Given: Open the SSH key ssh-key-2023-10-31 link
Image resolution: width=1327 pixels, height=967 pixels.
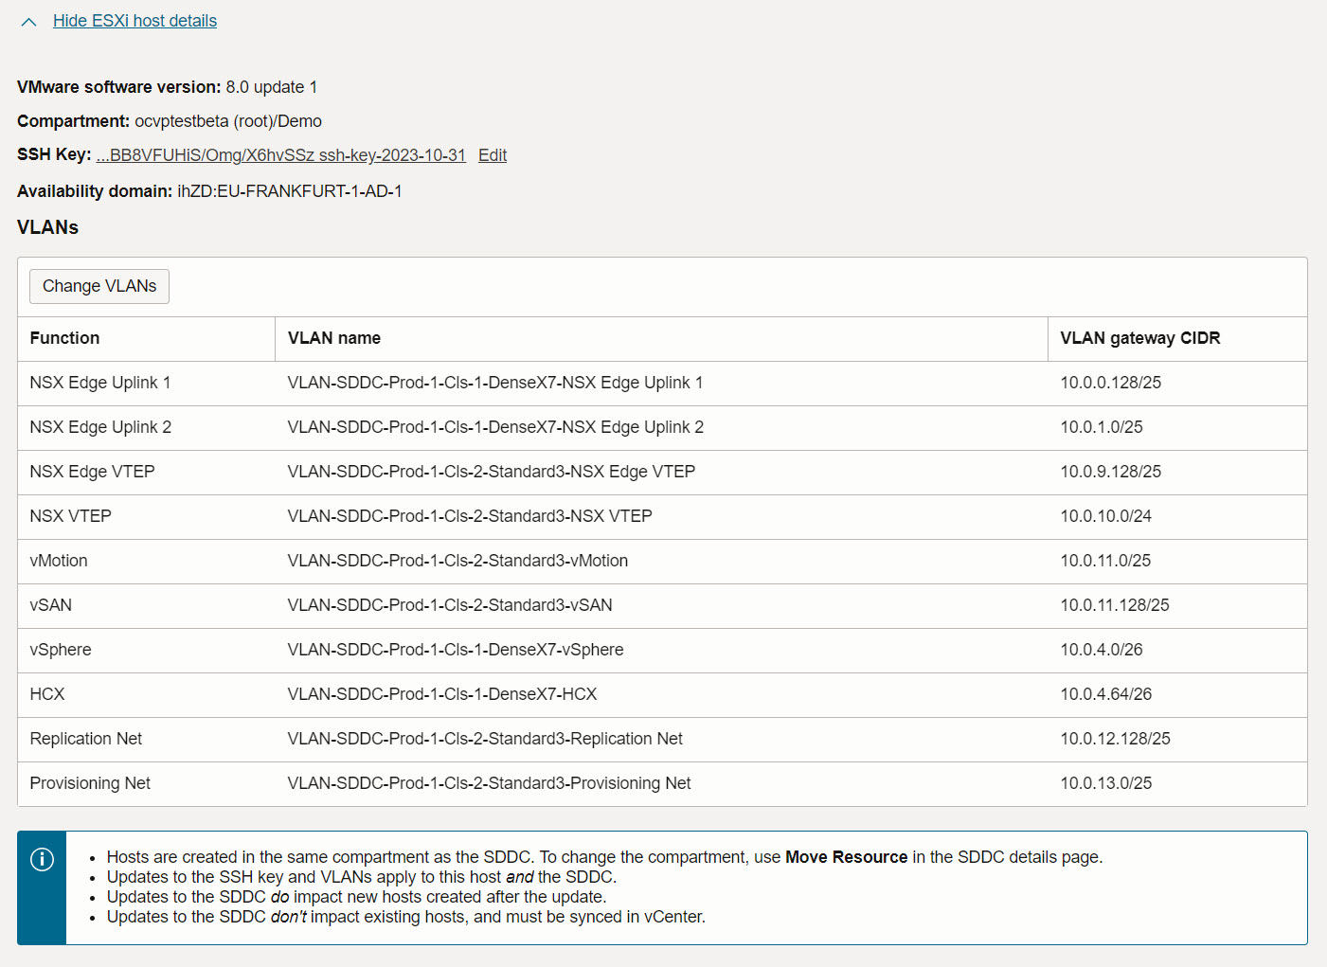Looking at the screenshot, I should click(x=280, y=155).
